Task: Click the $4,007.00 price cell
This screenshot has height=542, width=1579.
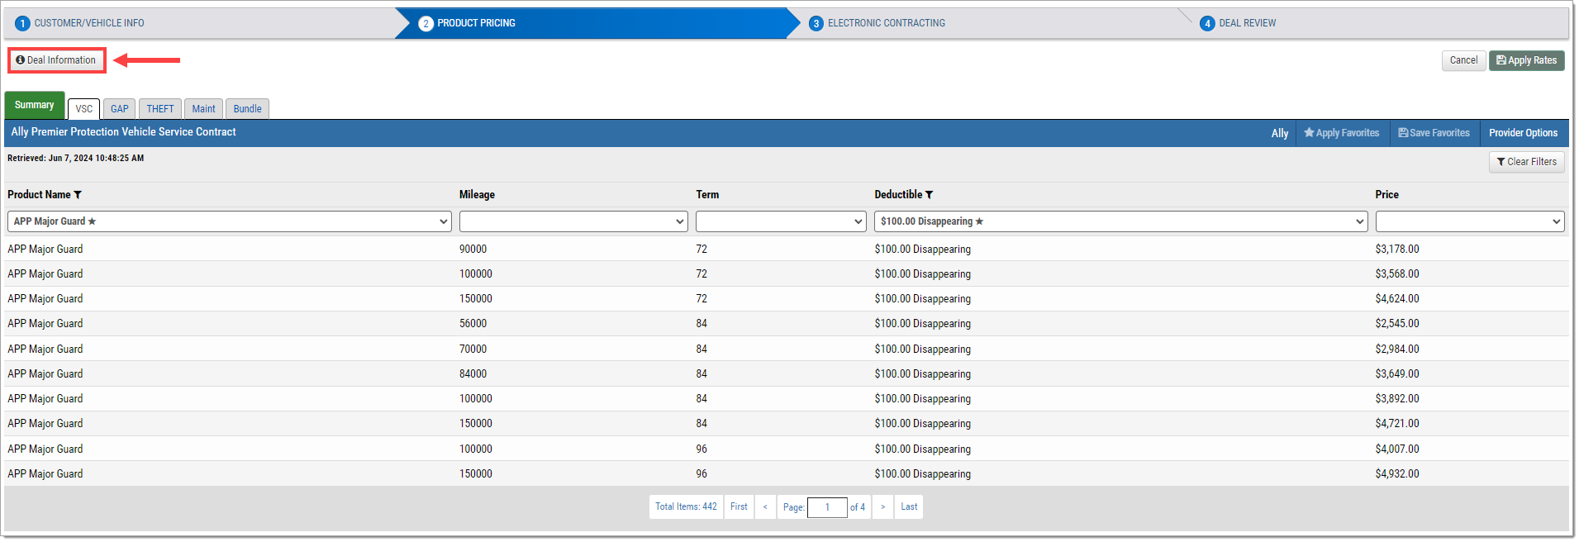Action: (x=1396, y=449)
